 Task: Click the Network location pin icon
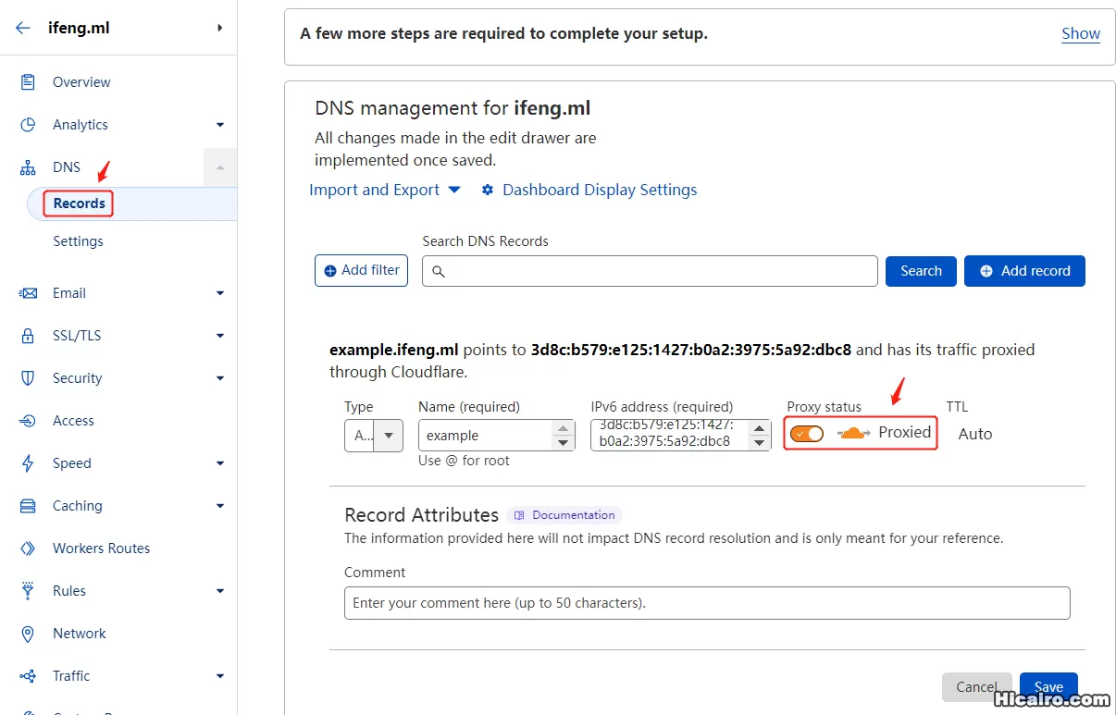point(28,634)
